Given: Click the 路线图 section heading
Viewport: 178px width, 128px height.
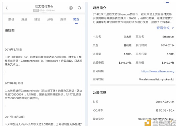Looking at the screenshot, I should point(10,30).
